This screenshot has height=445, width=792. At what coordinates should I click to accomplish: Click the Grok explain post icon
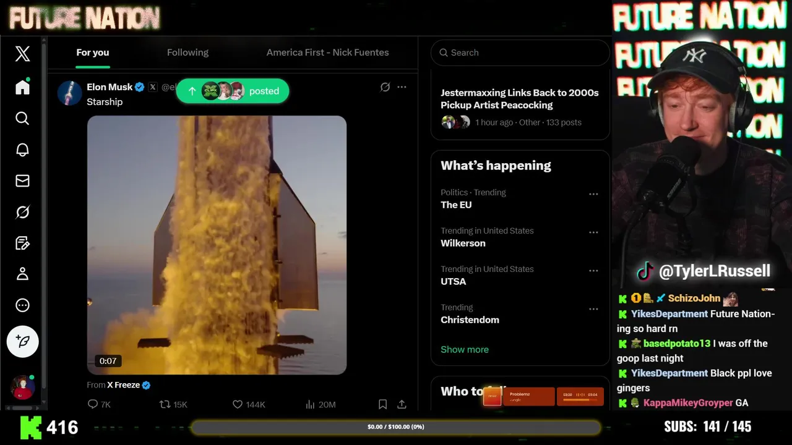pyautogui.click(x=385, y=87)
